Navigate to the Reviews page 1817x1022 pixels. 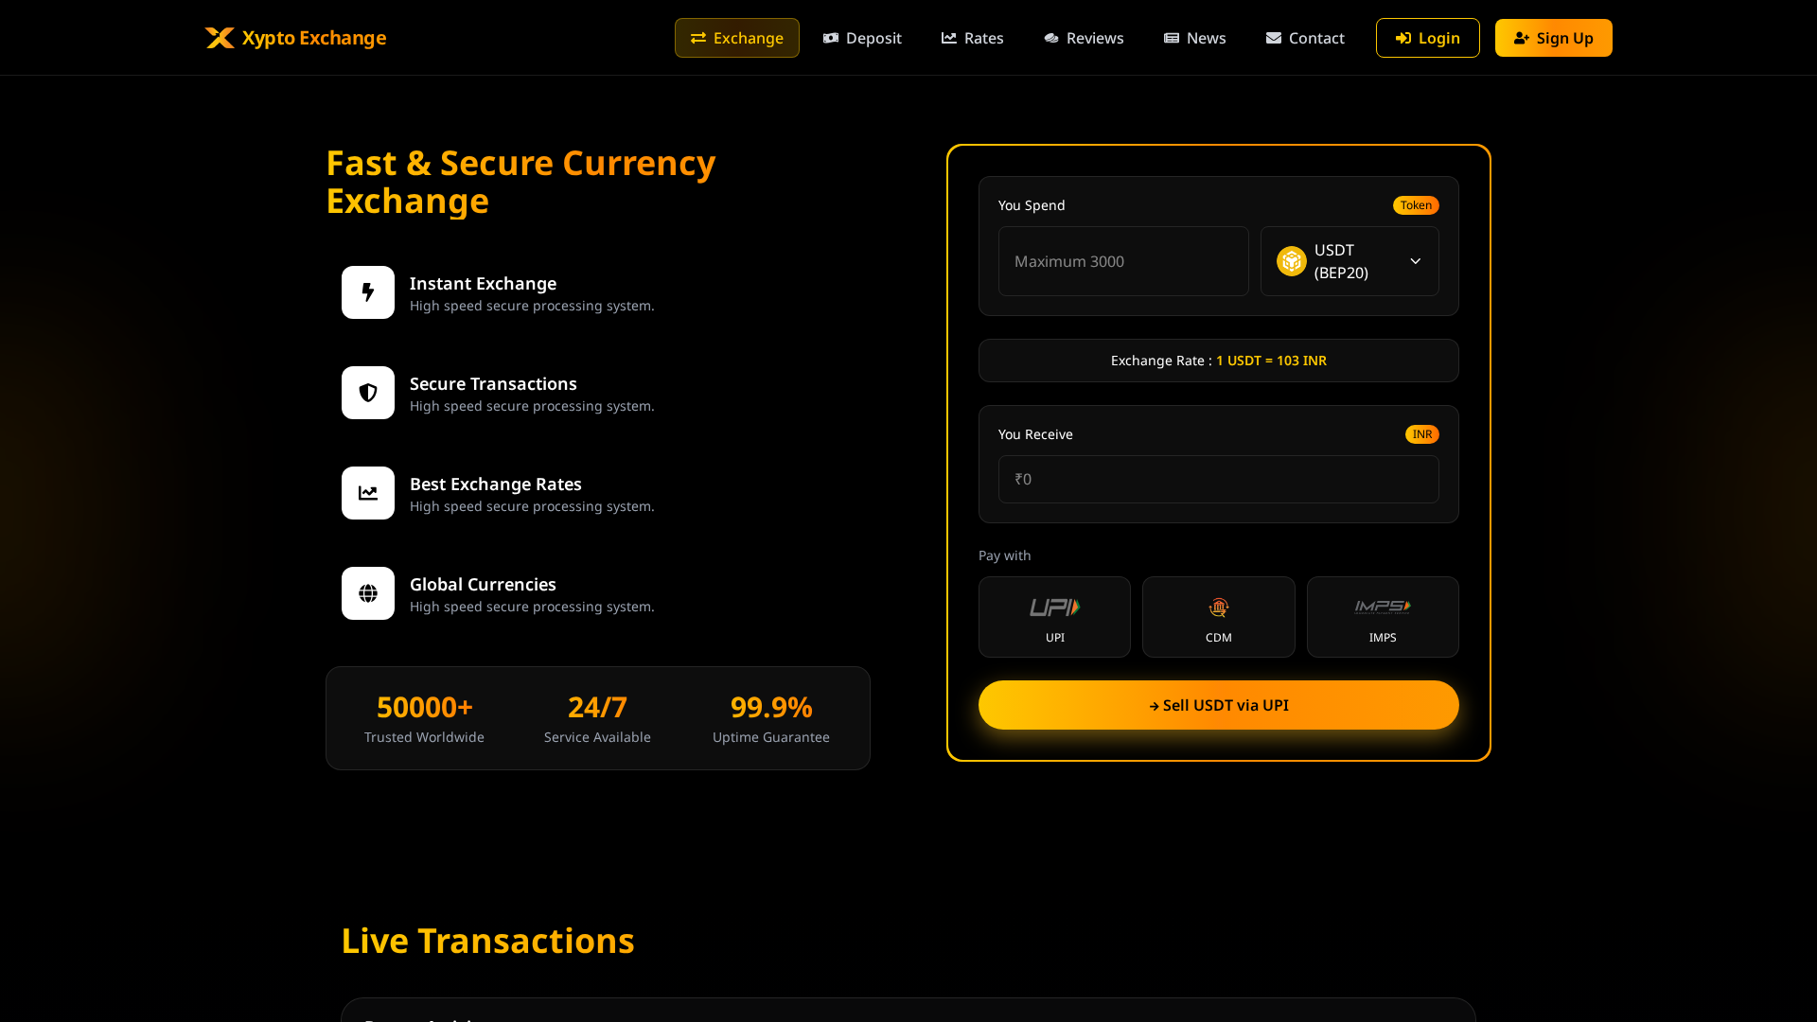pyautogui.click(x=1084, y=38)
